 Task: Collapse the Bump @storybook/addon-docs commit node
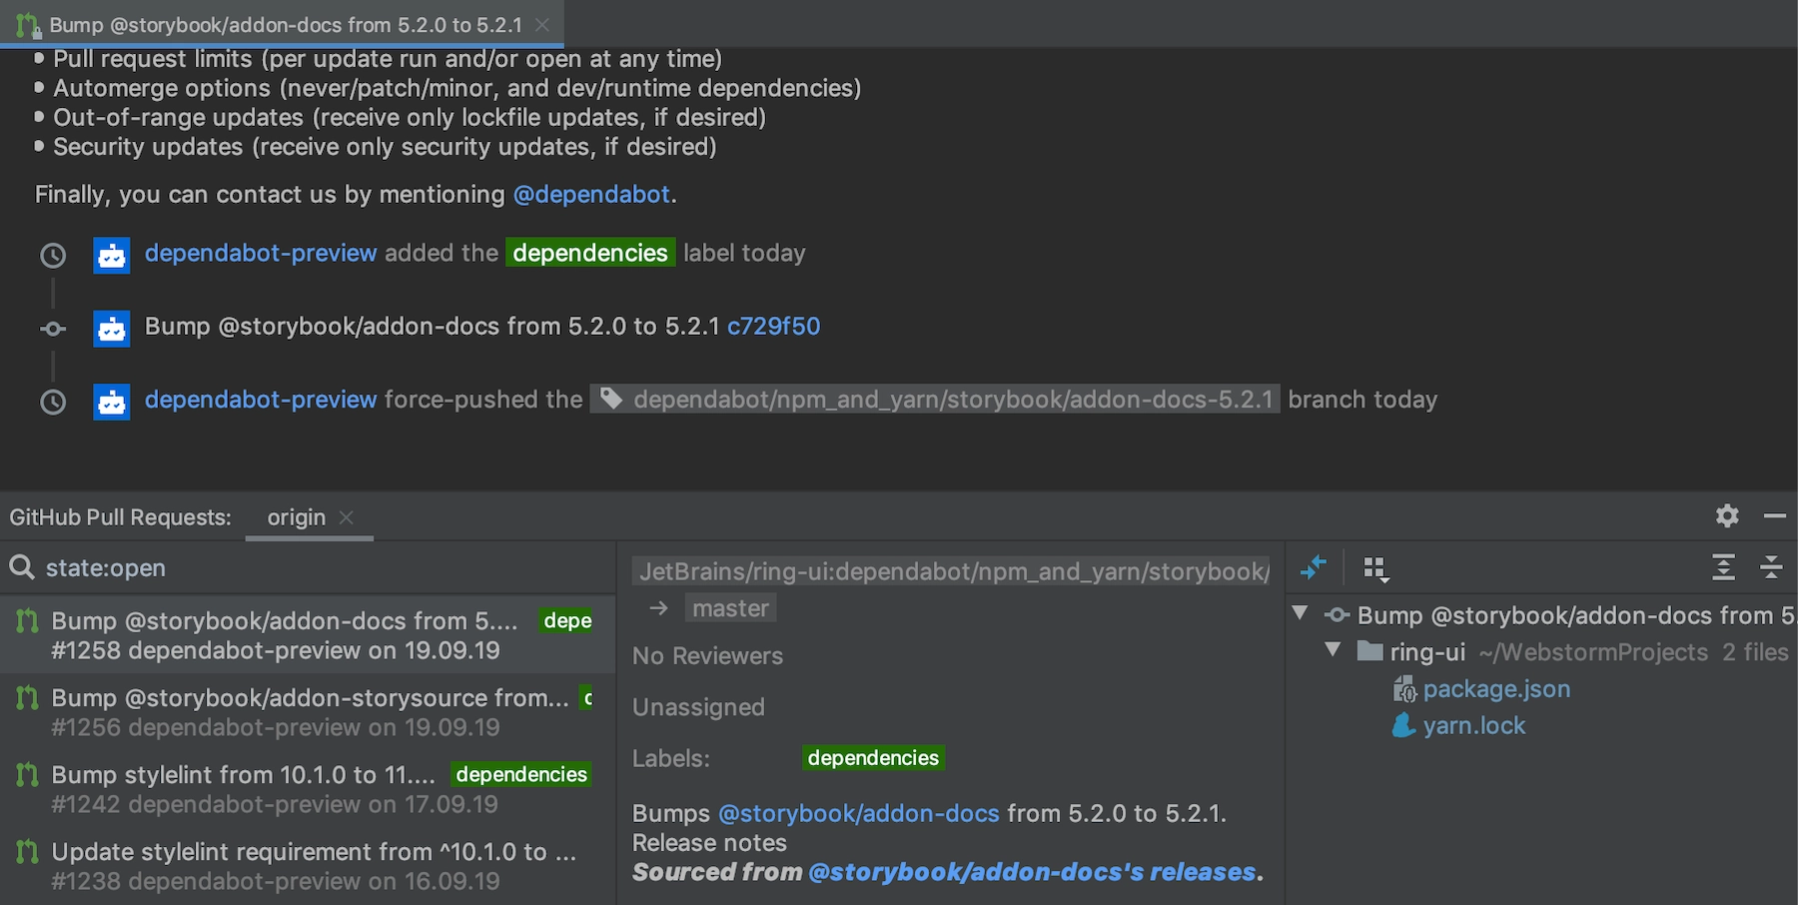(x=1300, y=613)
